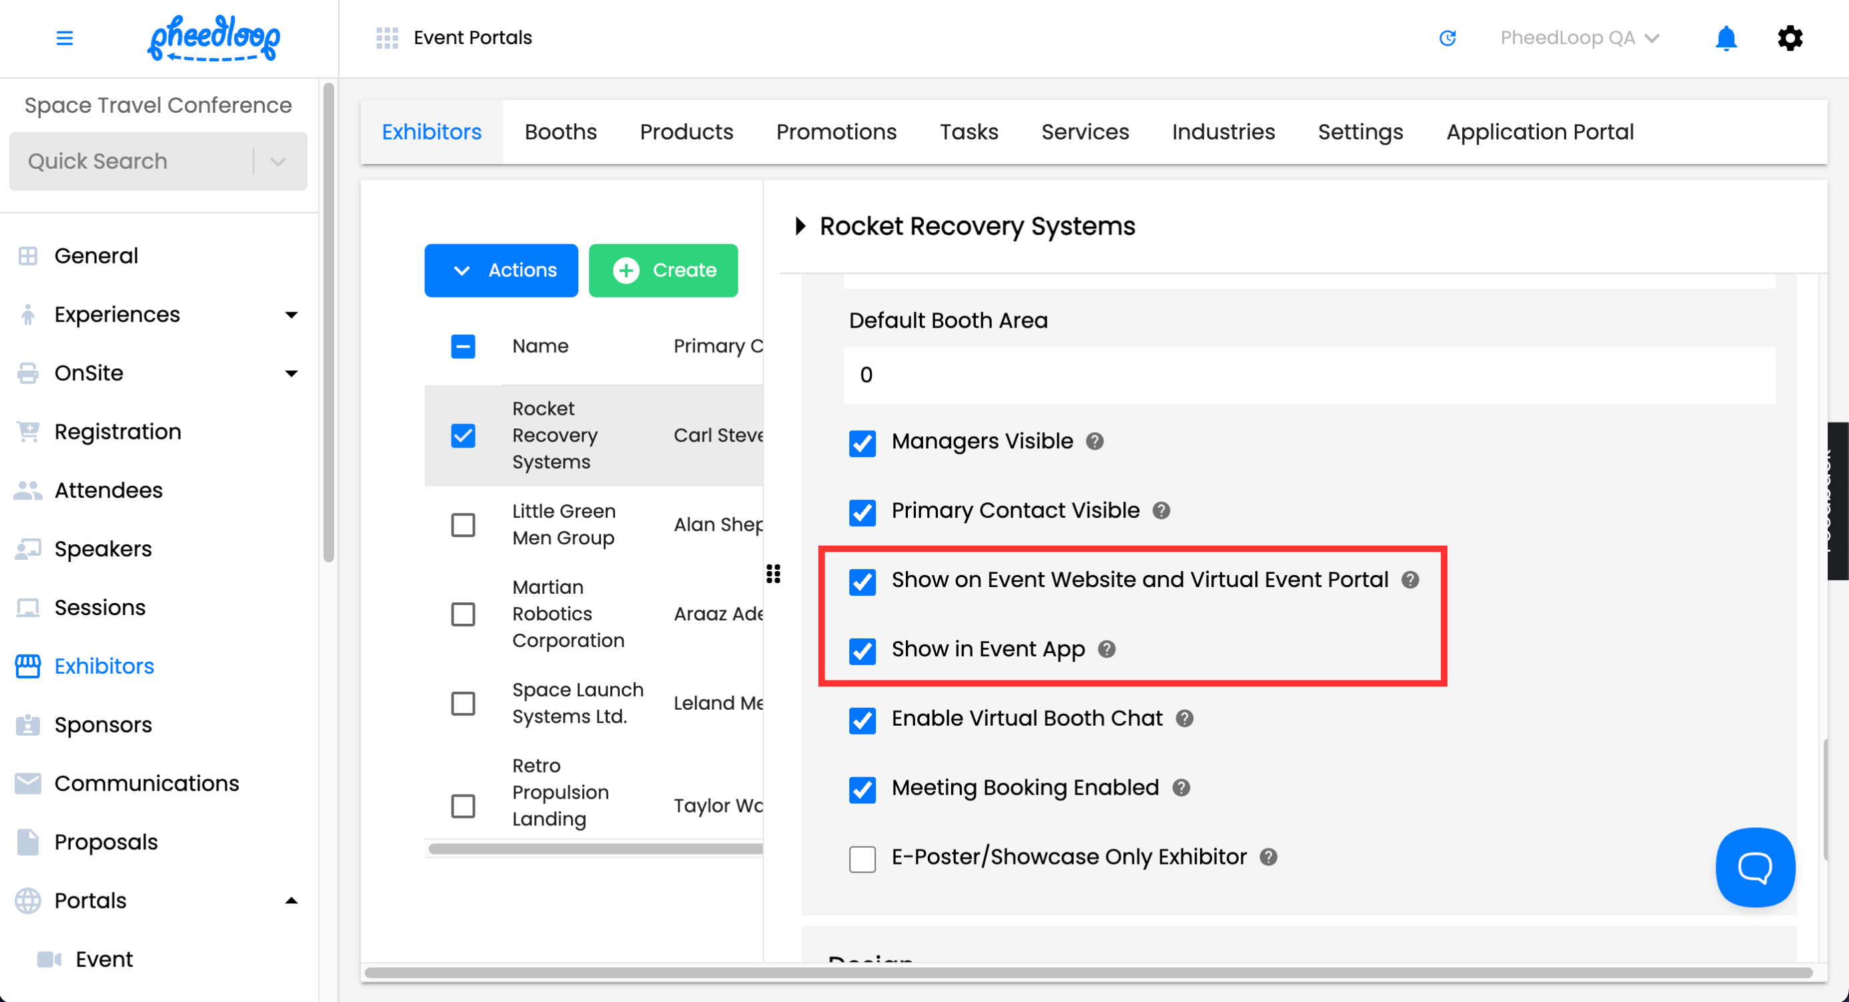Open the Quick Search dropdown arrow
The image size is (1849, 1002).
pos(279,162)
